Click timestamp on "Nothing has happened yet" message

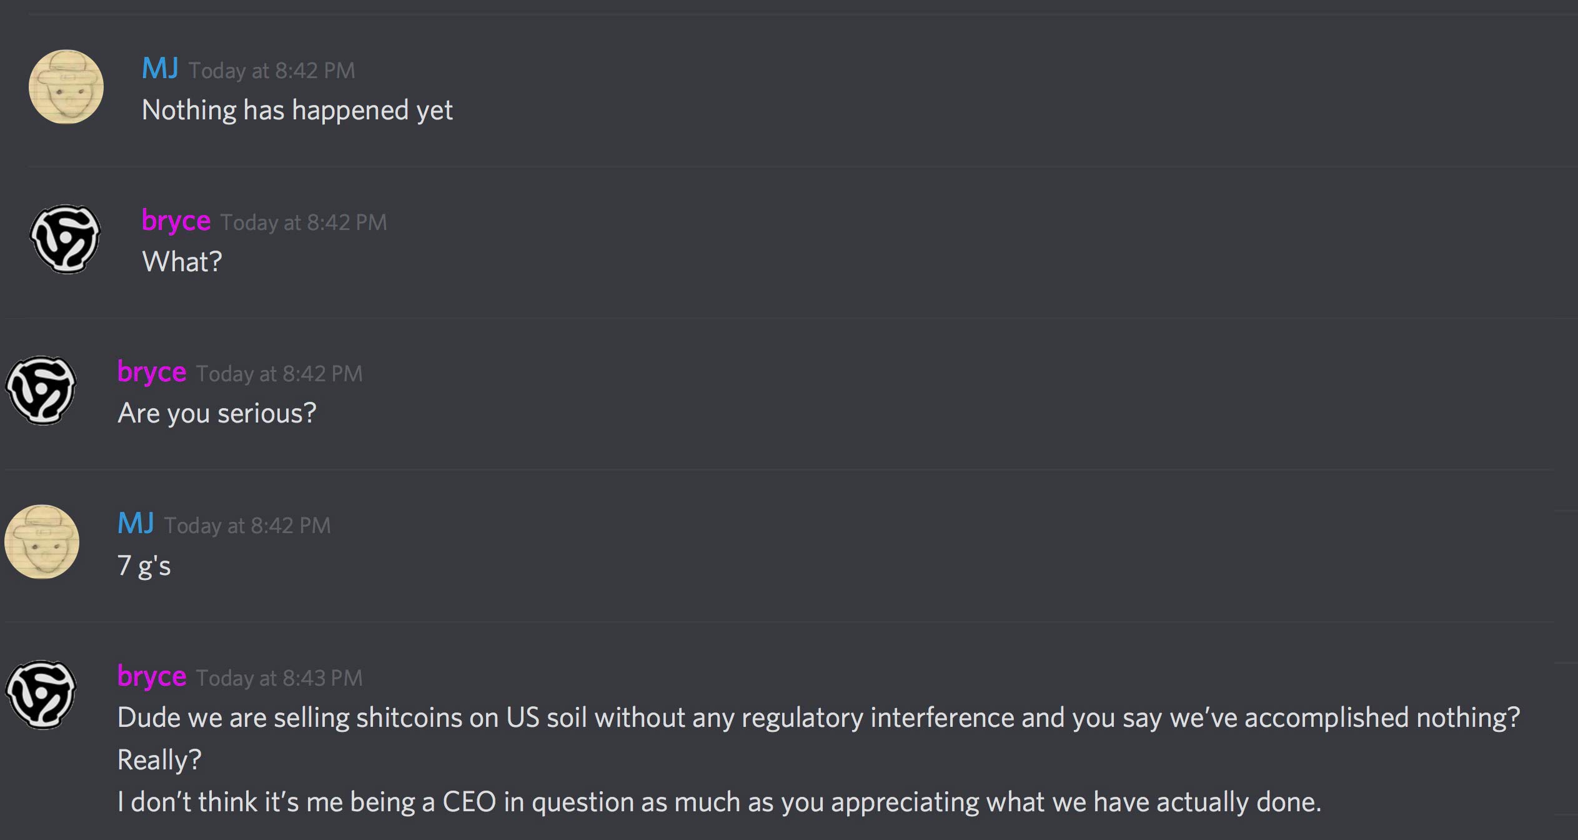(x=272, y=71)
